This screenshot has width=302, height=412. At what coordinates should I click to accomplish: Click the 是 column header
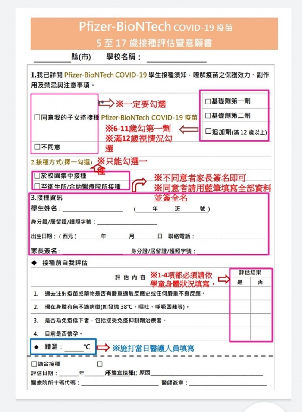click(x=240, y=282)
